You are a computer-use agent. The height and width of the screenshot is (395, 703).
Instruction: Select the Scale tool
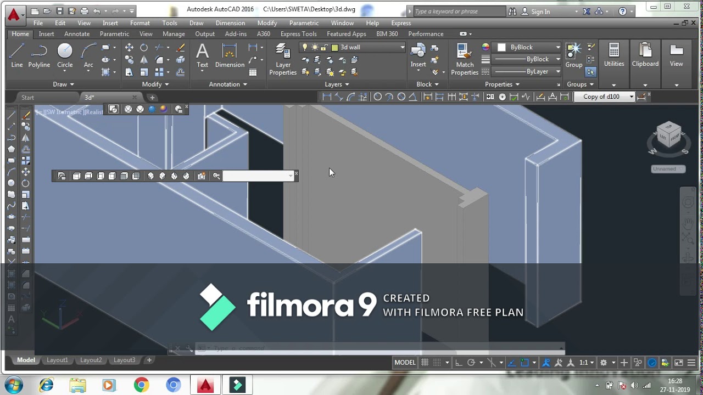(144, 72)
